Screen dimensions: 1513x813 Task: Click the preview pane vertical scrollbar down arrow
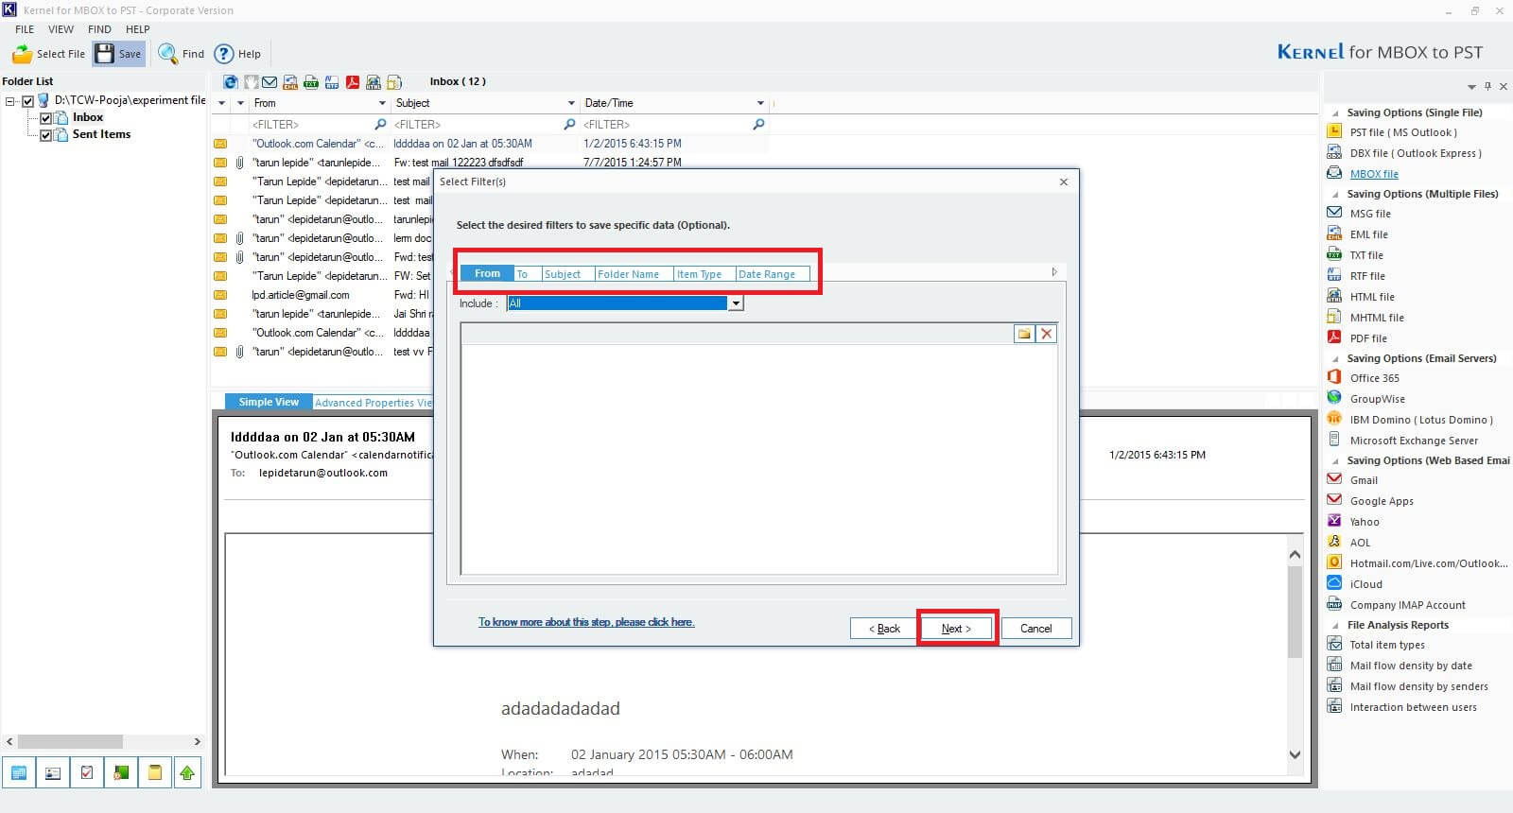click(x=1295, y=754)
